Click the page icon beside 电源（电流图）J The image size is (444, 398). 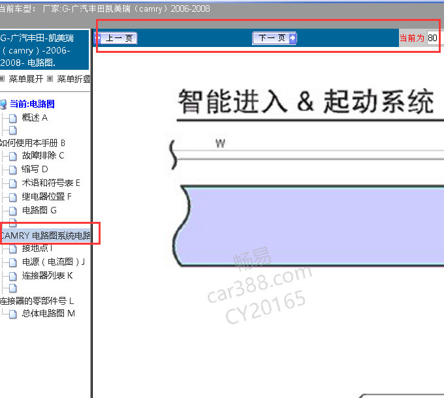[x=13, y=262]
